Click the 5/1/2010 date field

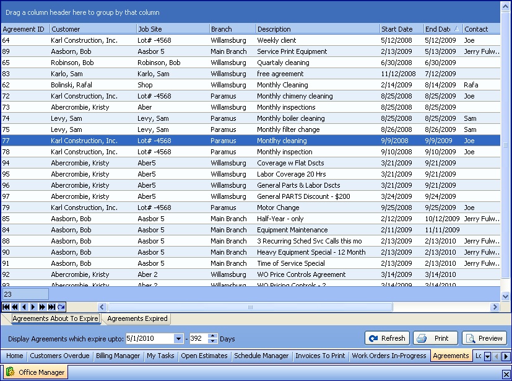(x=150, y=338)
